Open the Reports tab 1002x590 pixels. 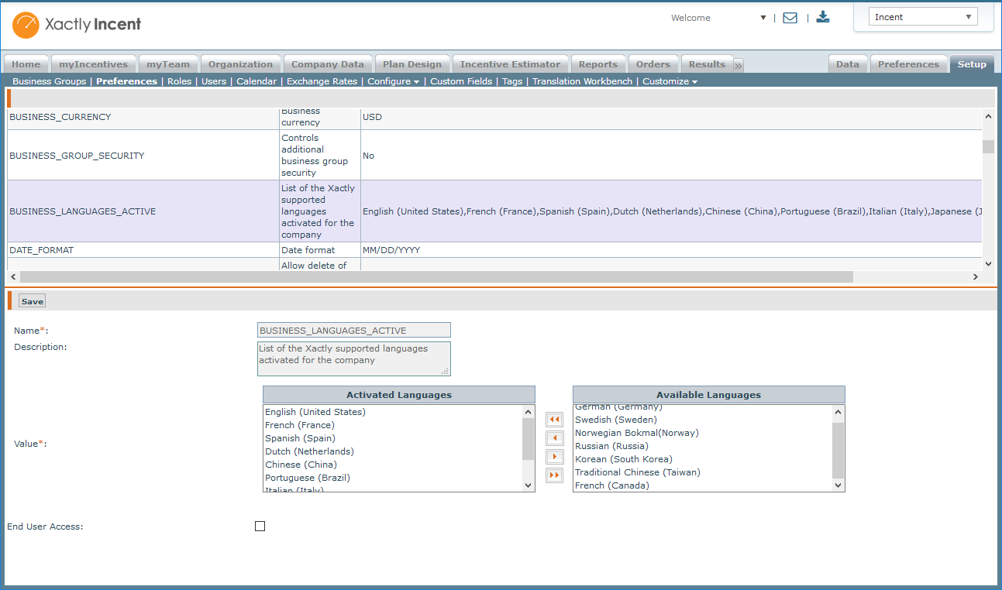(597, 64)
